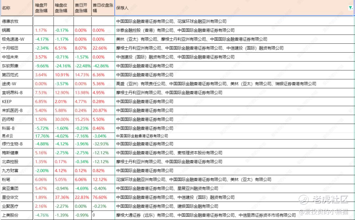Select the 业聚医疗 sponsor cell with 建银国际

click(235, 206)
